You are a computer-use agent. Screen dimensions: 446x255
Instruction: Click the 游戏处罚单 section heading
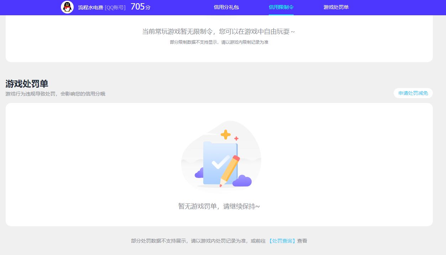tap(27, 84)
